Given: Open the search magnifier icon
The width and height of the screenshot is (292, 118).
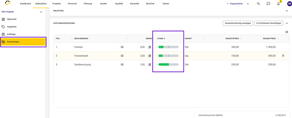Looking at the screenshot, I should coord(258,4).
